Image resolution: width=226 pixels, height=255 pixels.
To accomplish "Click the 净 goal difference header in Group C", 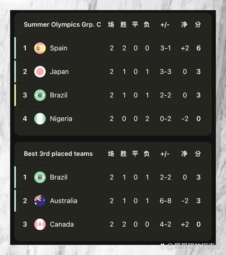I will pos(184,24).
